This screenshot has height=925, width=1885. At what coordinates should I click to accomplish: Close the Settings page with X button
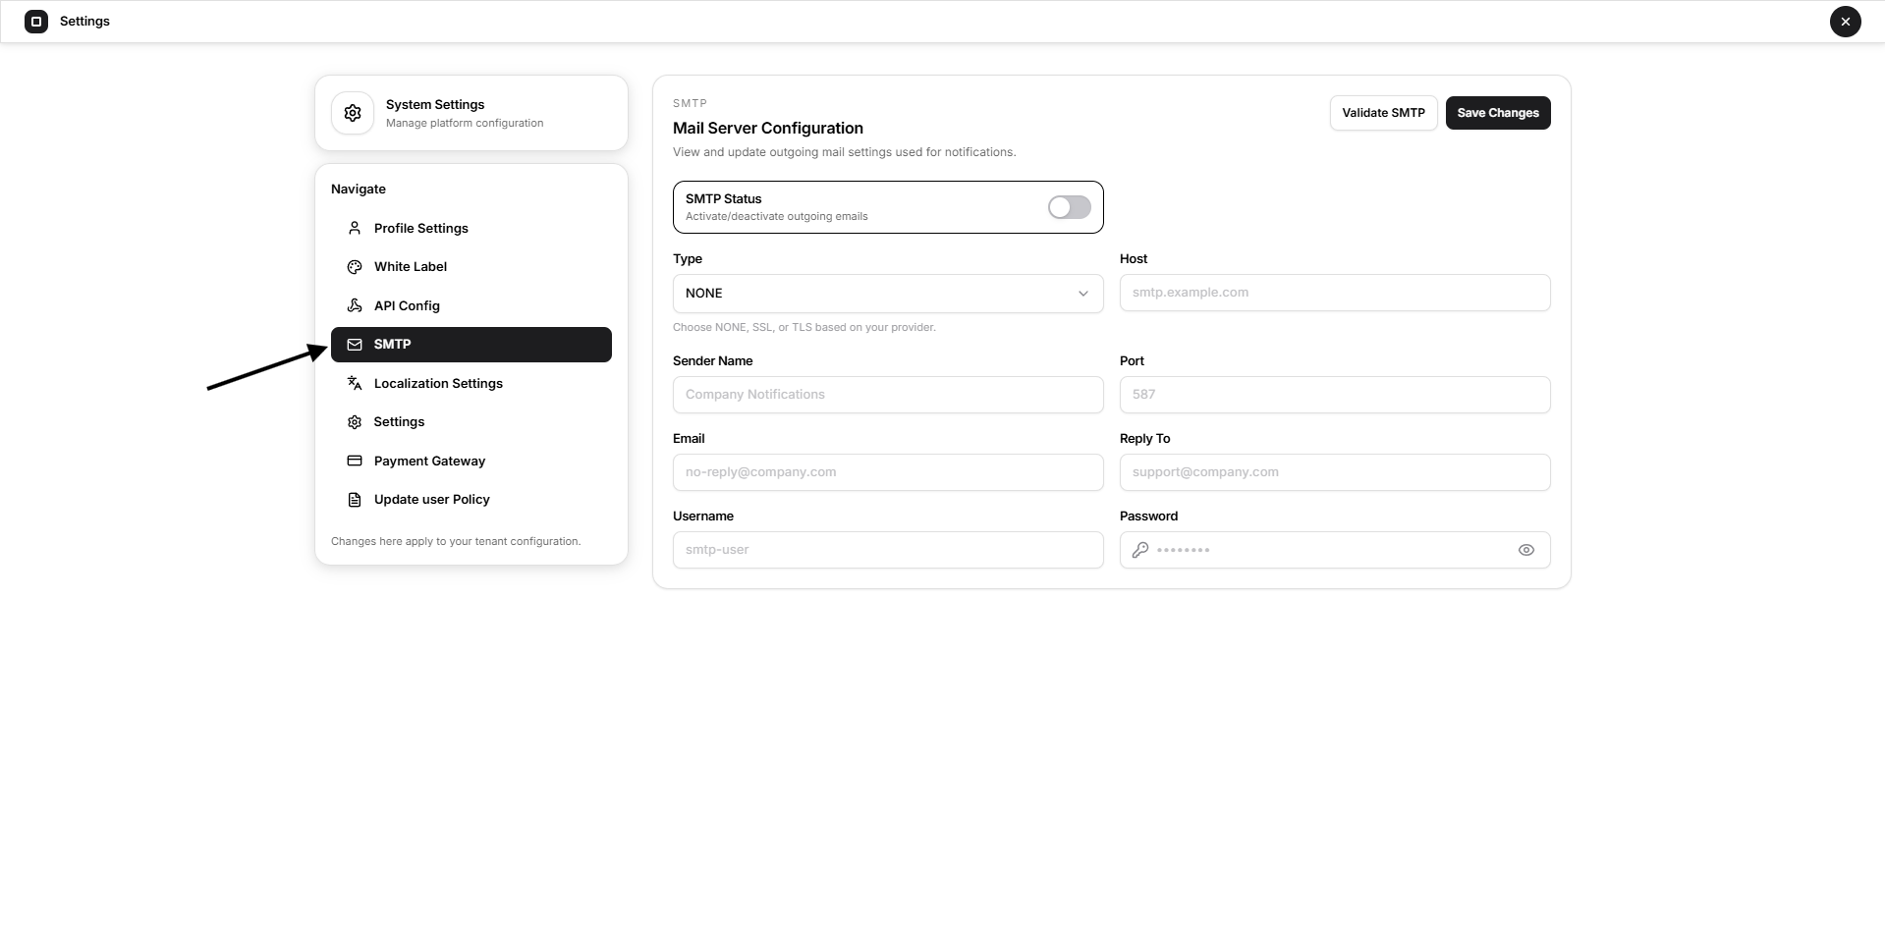(1845, 22)
